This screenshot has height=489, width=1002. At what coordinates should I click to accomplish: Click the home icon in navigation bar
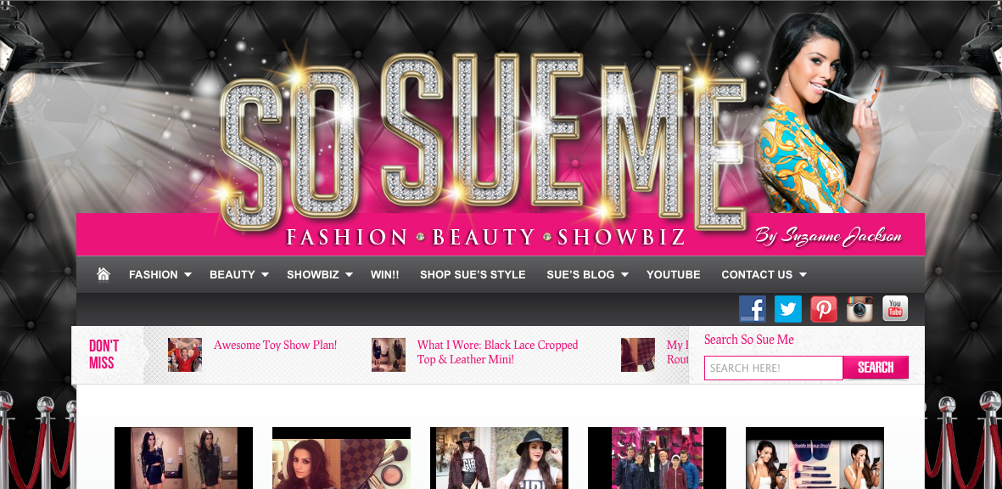(x=104, y=274)
